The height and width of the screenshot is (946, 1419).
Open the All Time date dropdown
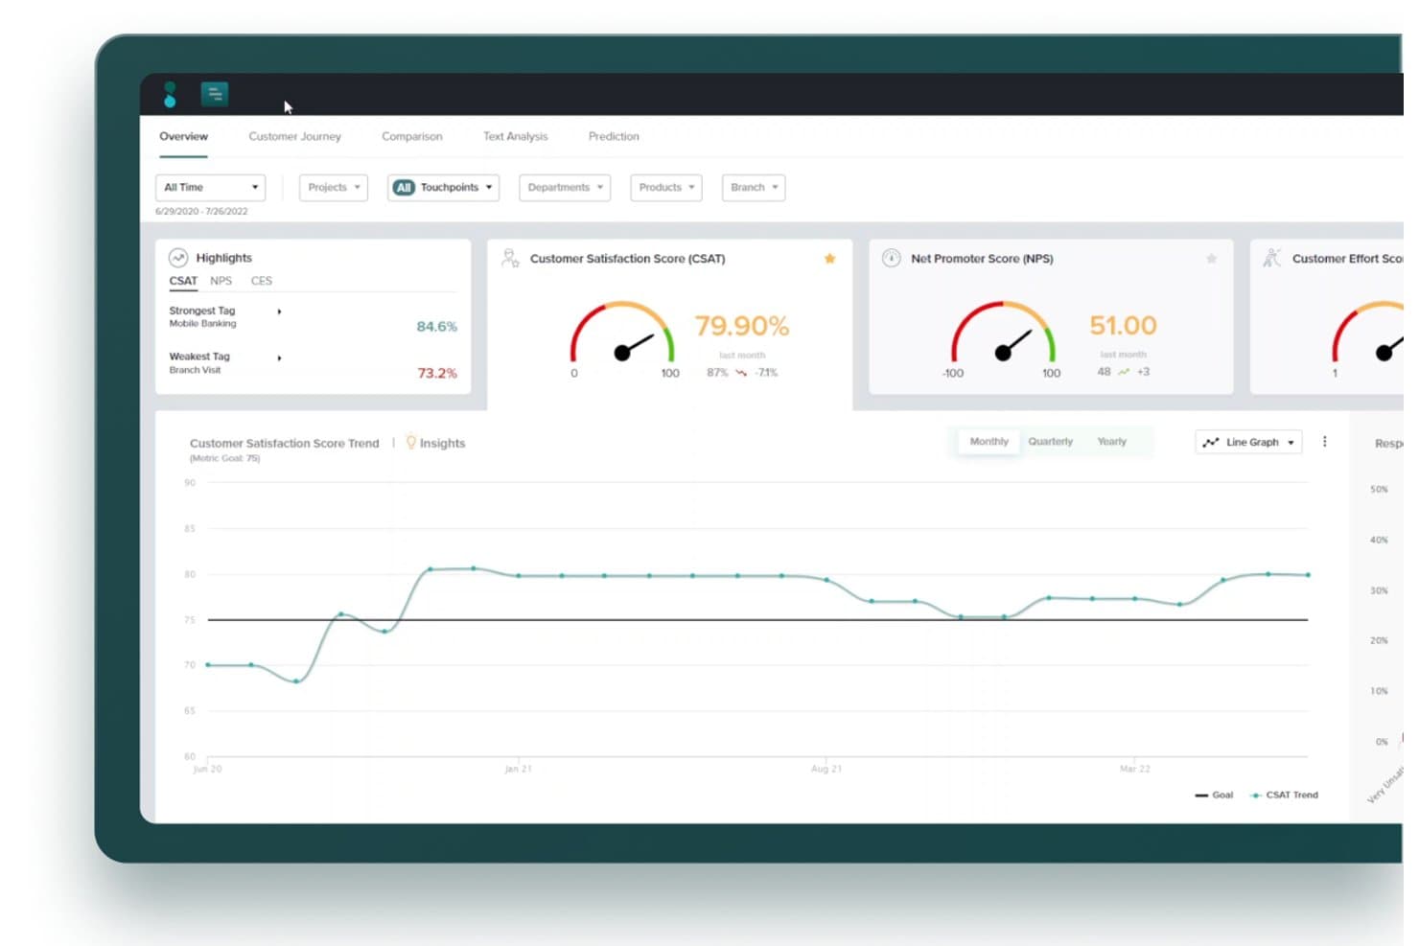pos(211,188)
